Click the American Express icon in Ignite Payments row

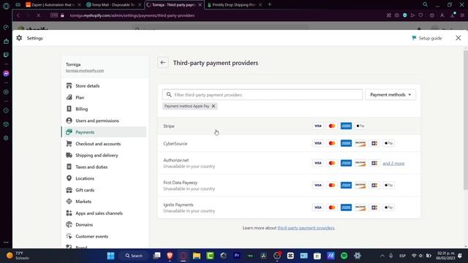[x=346, y=207]
